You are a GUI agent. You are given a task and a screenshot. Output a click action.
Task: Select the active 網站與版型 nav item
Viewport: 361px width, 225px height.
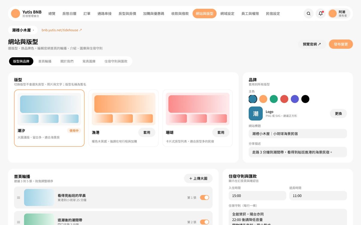205,13
